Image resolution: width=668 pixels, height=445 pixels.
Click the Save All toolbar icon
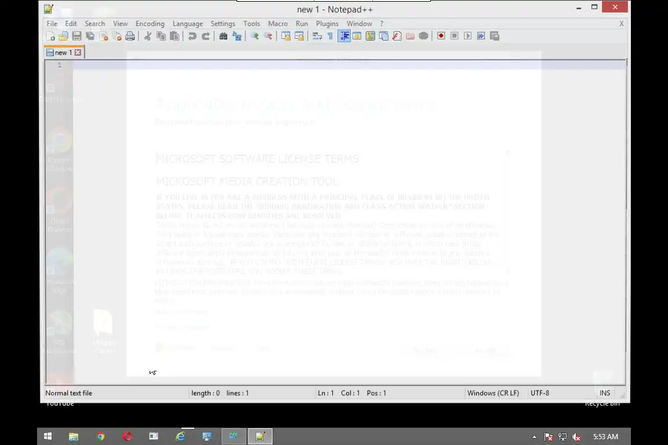coord(90,36)
